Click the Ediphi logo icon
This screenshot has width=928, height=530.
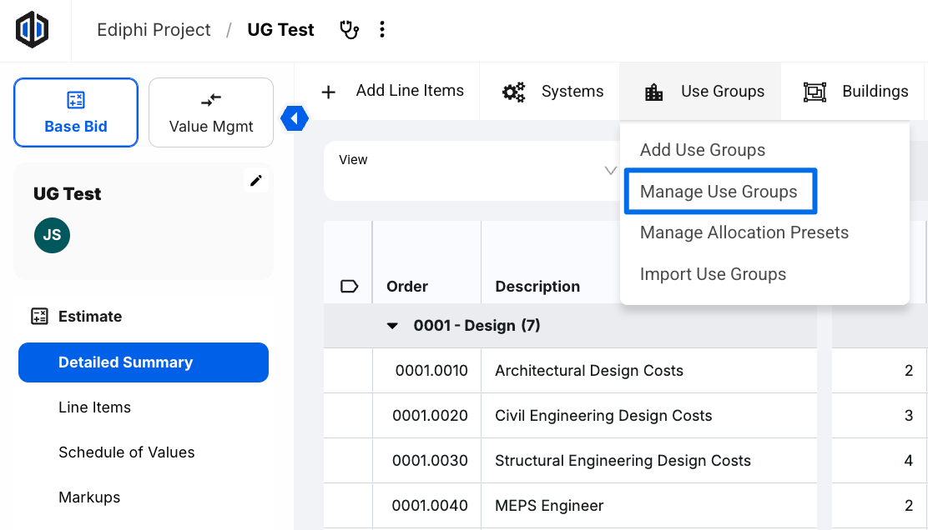pyautogui.click(x=32, y=29)
